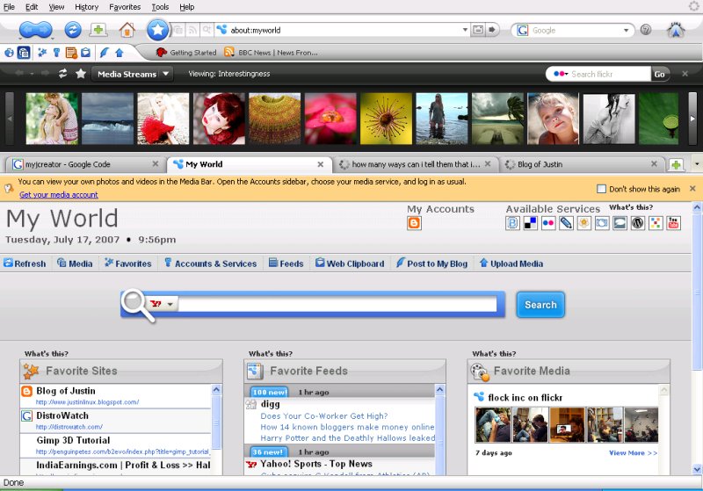Open a new tab with green plus

(676, 164)
